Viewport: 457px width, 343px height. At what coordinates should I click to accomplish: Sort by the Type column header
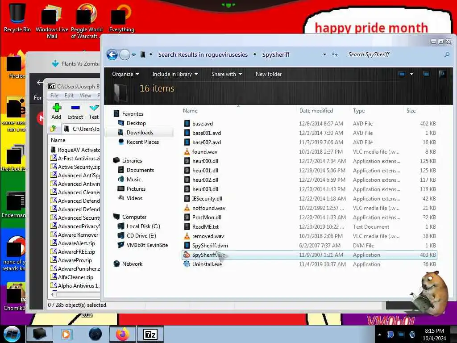359,111
